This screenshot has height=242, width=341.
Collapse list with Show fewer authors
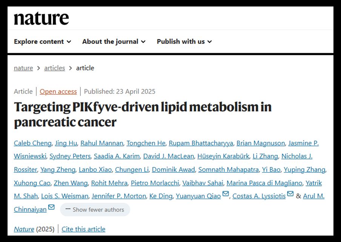tap(95, 210)
